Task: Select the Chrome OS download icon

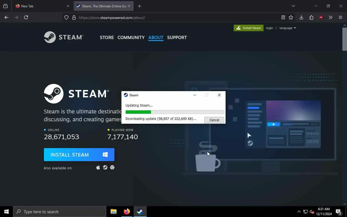Action: (112, 167)
